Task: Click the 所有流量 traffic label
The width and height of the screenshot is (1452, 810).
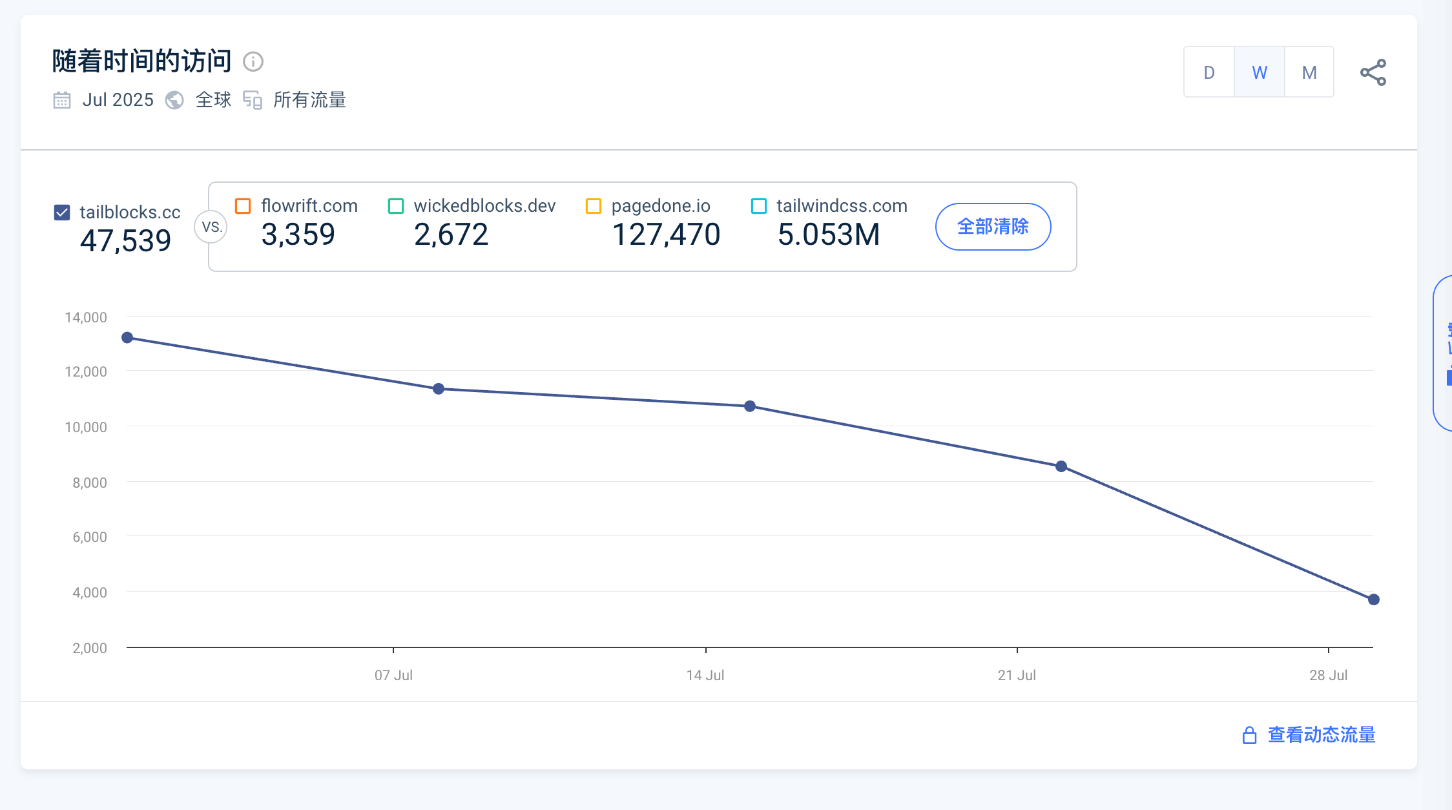Action: (x=310, y=100)
